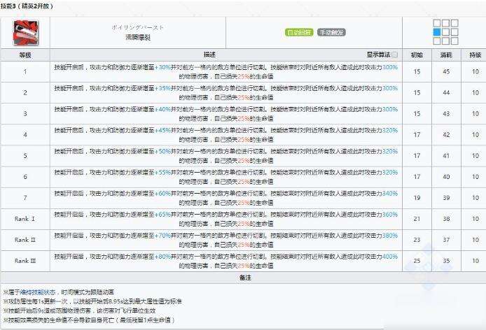Screen dimensions: 486x330
Task: Click the 消耗 column header
Action: coord(446,55)
